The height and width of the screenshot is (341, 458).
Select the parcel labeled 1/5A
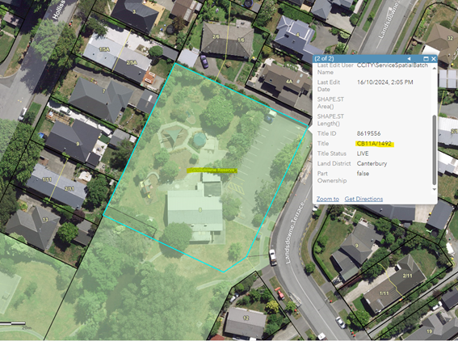(104, 49)
